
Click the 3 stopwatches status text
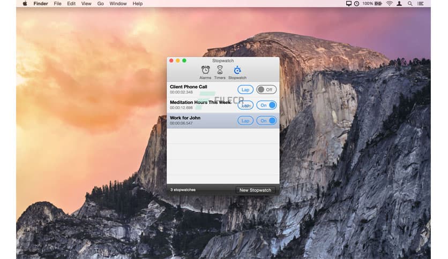pyautogui.click(x=183, y=189)
